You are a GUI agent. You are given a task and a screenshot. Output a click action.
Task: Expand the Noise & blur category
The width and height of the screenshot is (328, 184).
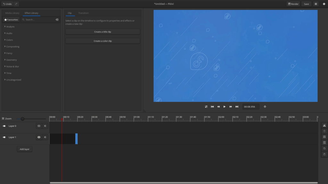tap(12, 66)
